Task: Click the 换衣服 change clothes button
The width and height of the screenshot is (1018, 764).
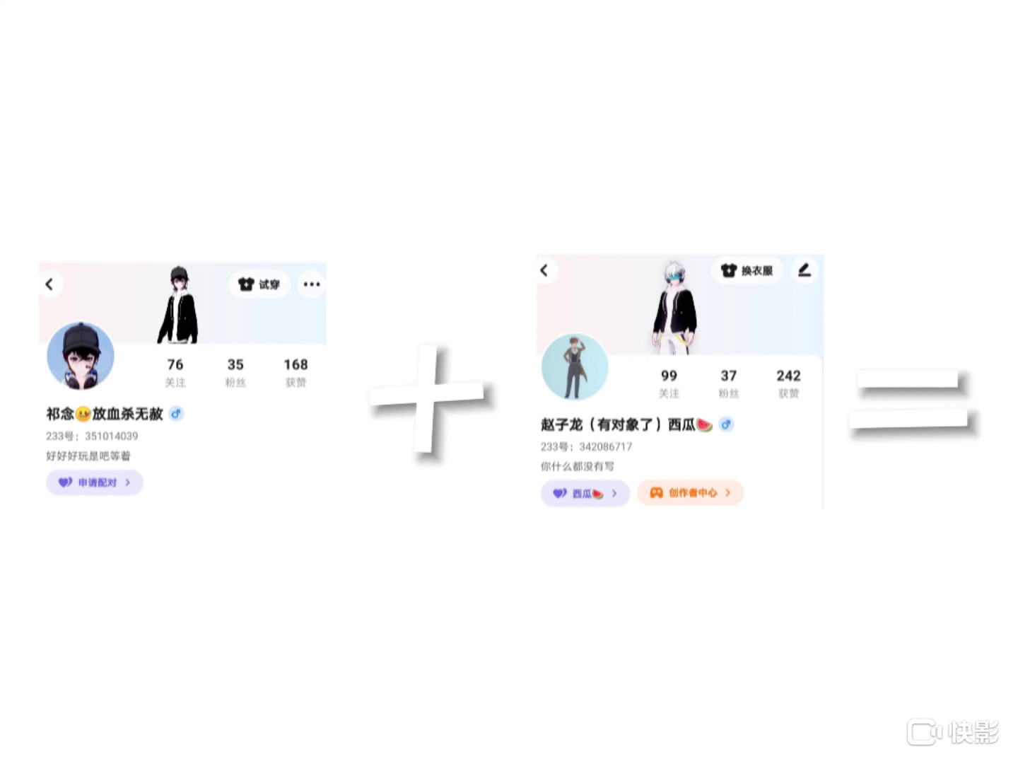Action: point(747,270)
